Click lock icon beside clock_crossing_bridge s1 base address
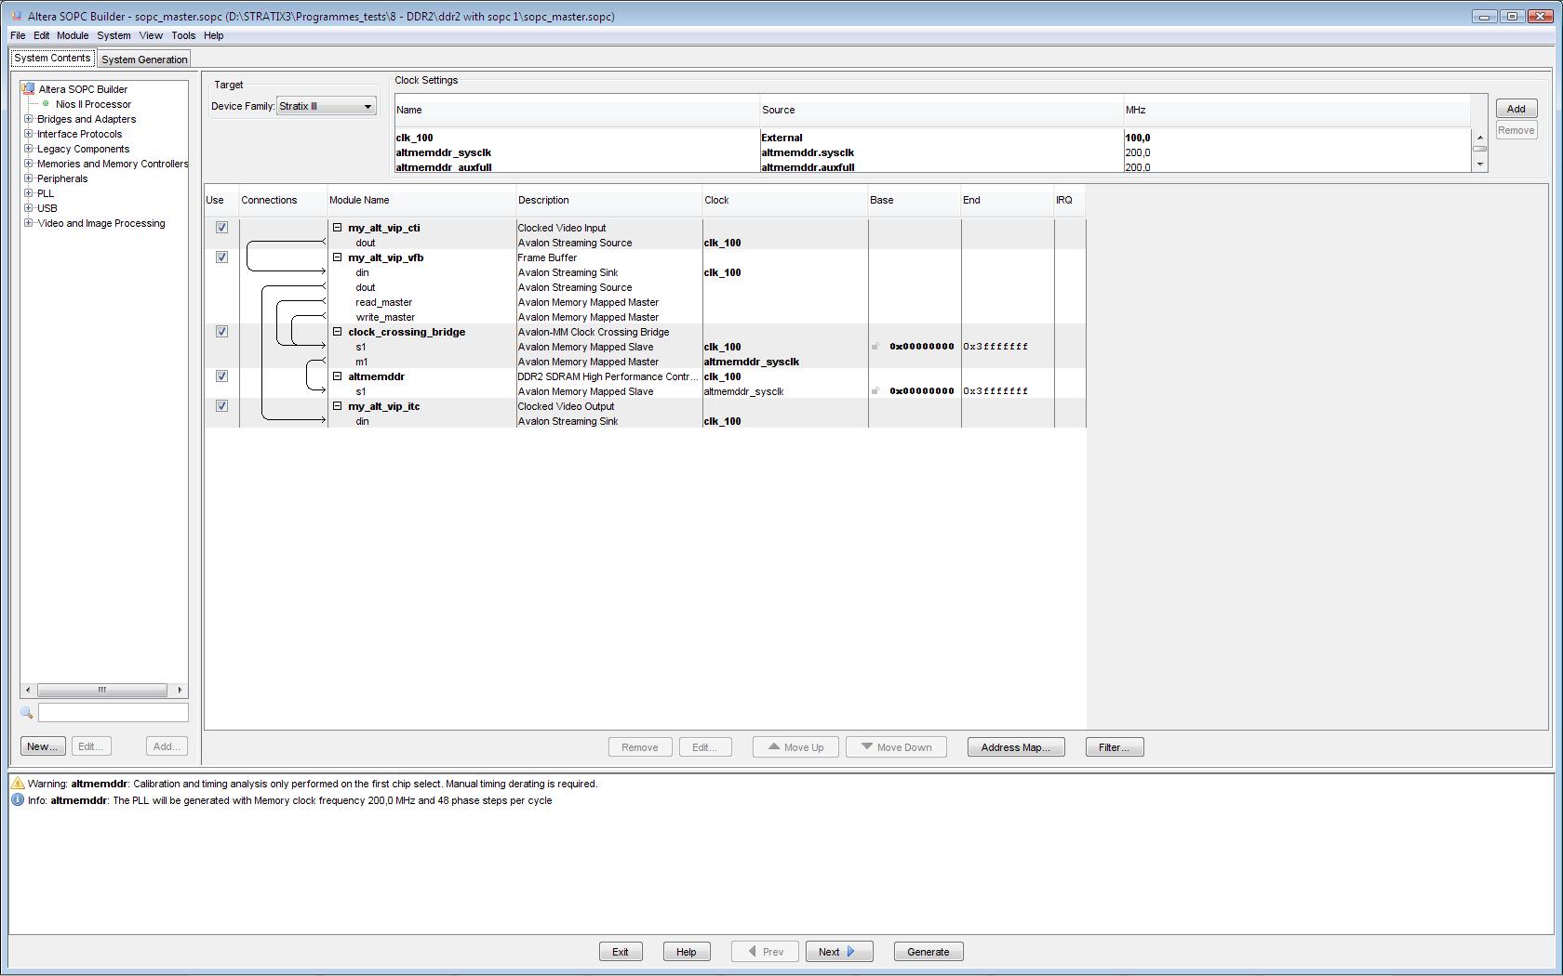This screenshot has height=976, width=1563. click(875, 347)
